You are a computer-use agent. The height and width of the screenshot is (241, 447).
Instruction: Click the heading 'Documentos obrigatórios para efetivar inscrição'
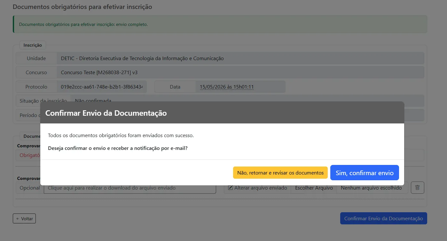[x=82, y=7]
